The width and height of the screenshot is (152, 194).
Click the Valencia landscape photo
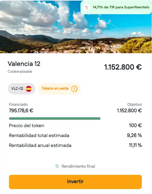pyautogui.click(x=76, y=27)
